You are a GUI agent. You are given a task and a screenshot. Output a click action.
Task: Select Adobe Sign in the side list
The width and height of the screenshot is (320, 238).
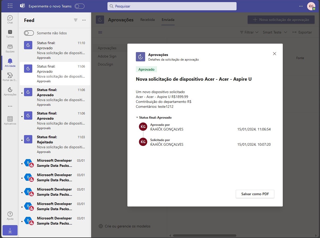[x=107, y=56]
